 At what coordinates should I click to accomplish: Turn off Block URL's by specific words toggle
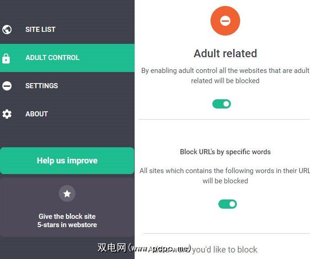pyautogui.click(x=227, y=204)
